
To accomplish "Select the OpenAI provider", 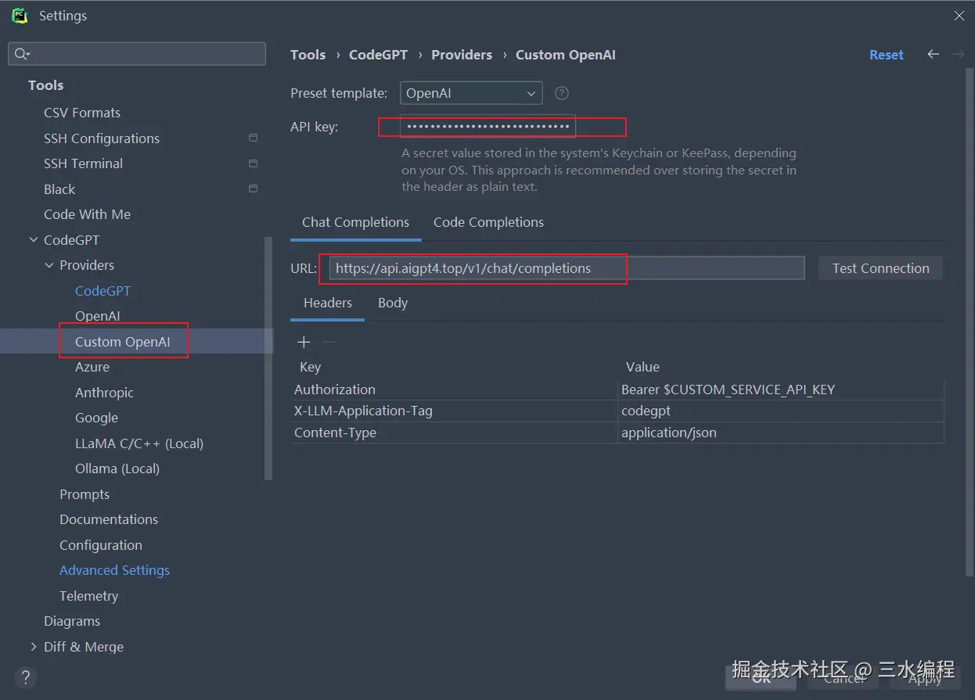I will click(98, 316).
